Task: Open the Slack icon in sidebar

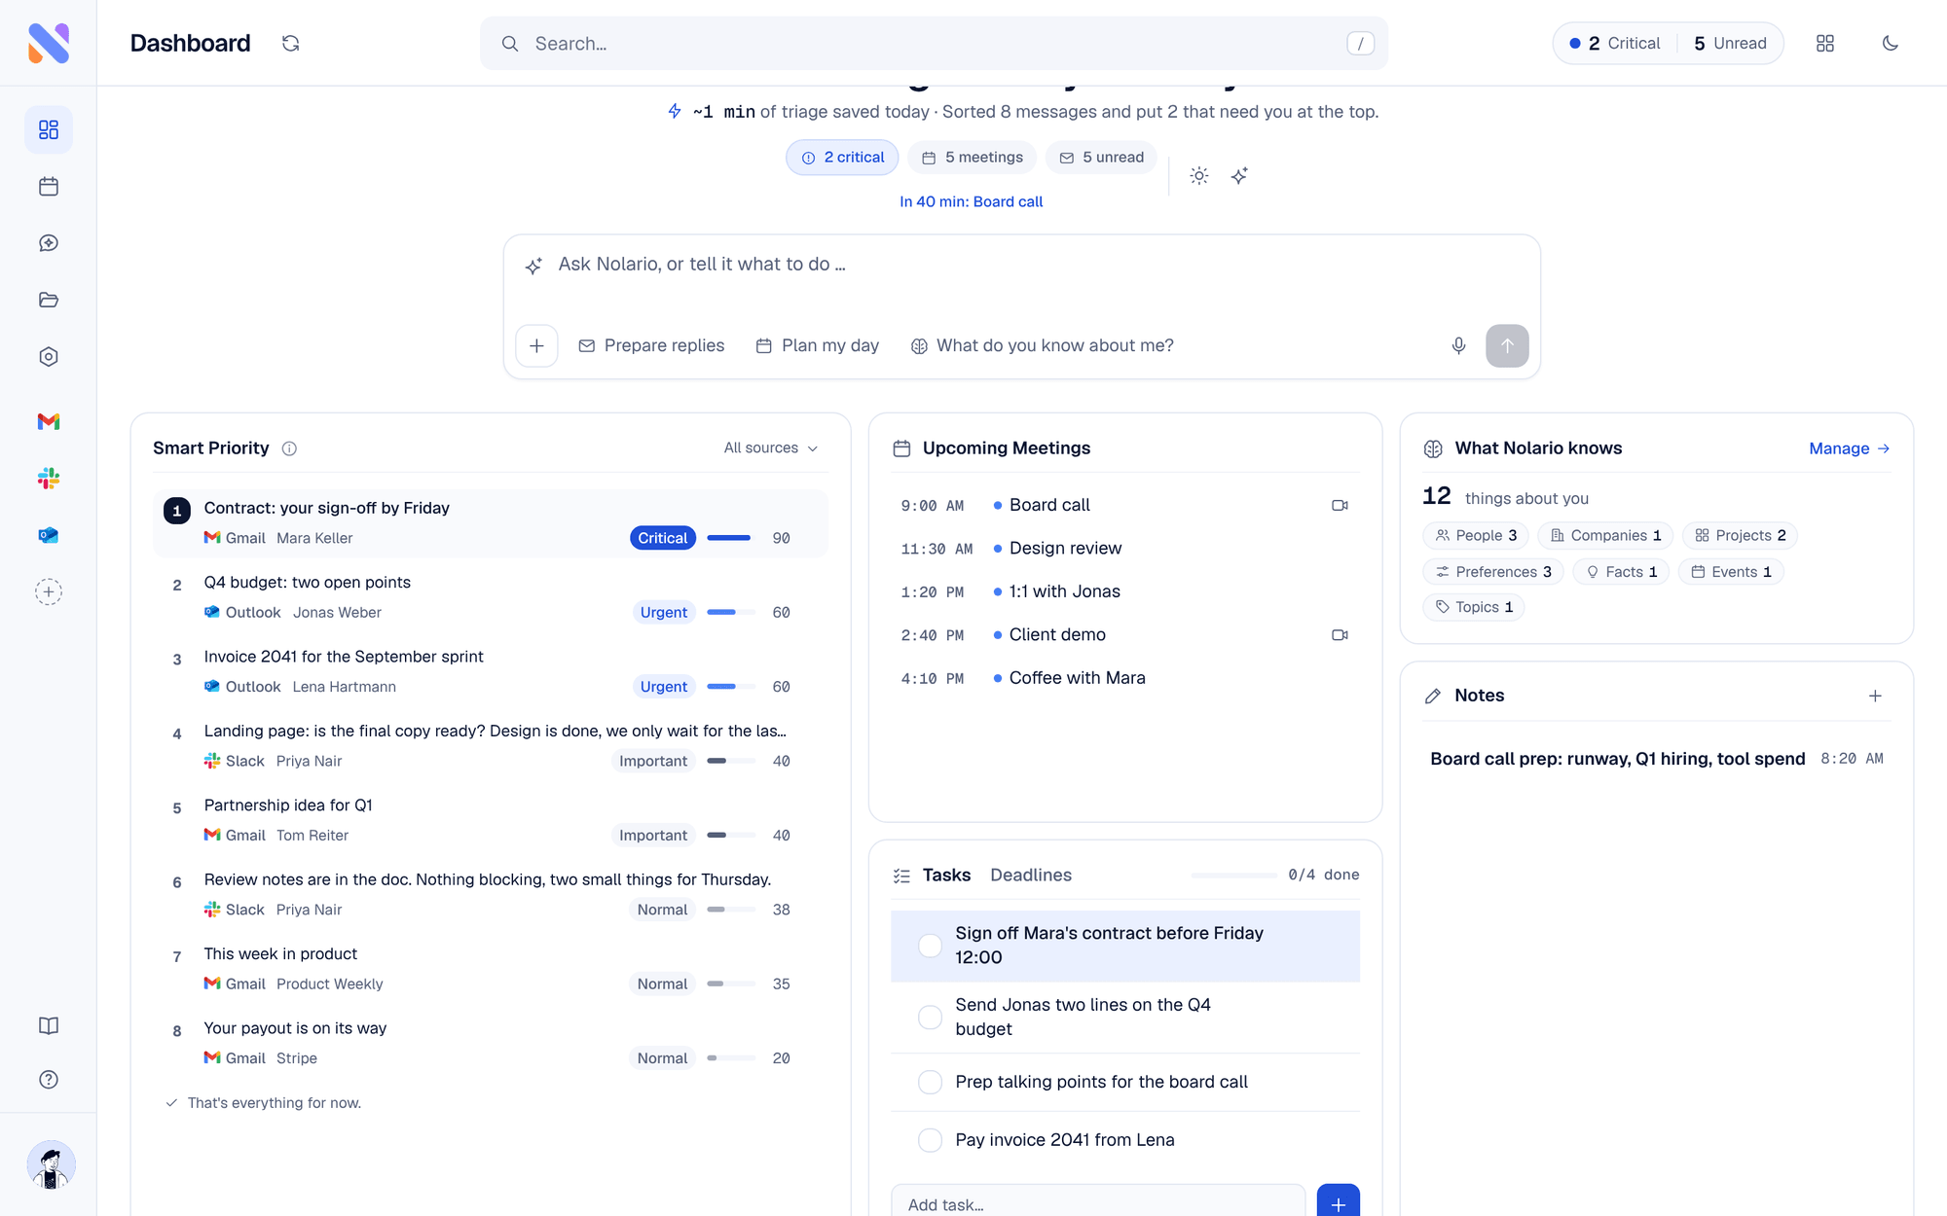Action: [x=49, y=479]
